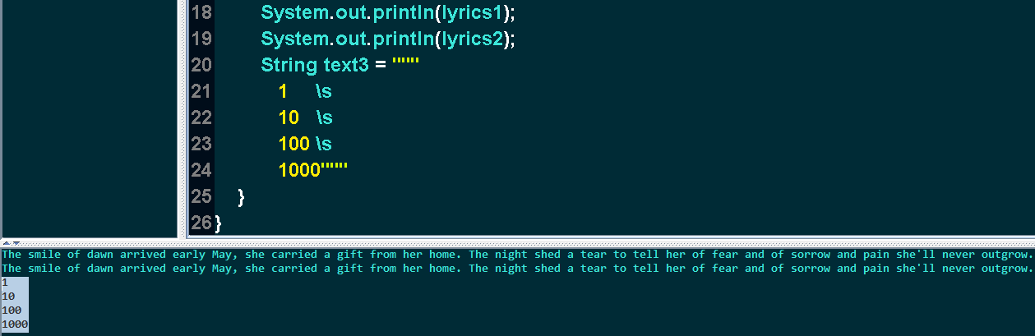
Task: Click the highlighted 1000 in the output
Action: tap(15, 324)
